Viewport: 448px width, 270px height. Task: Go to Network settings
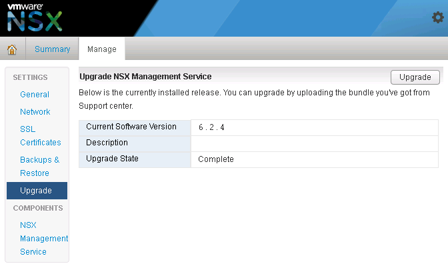click(x=35, y=112)
